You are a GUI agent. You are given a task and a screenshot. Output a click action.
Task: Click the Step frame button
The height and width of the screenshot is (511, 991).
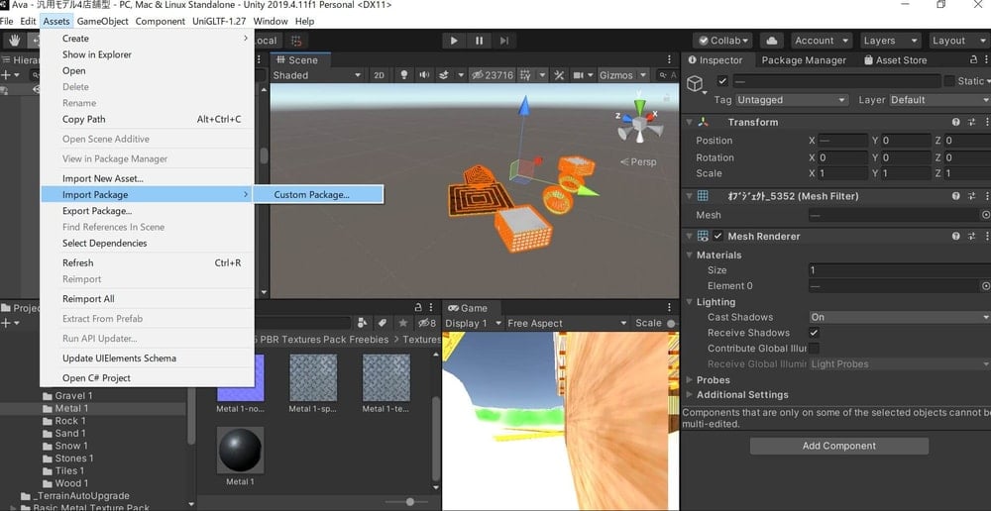pos(503,41)
